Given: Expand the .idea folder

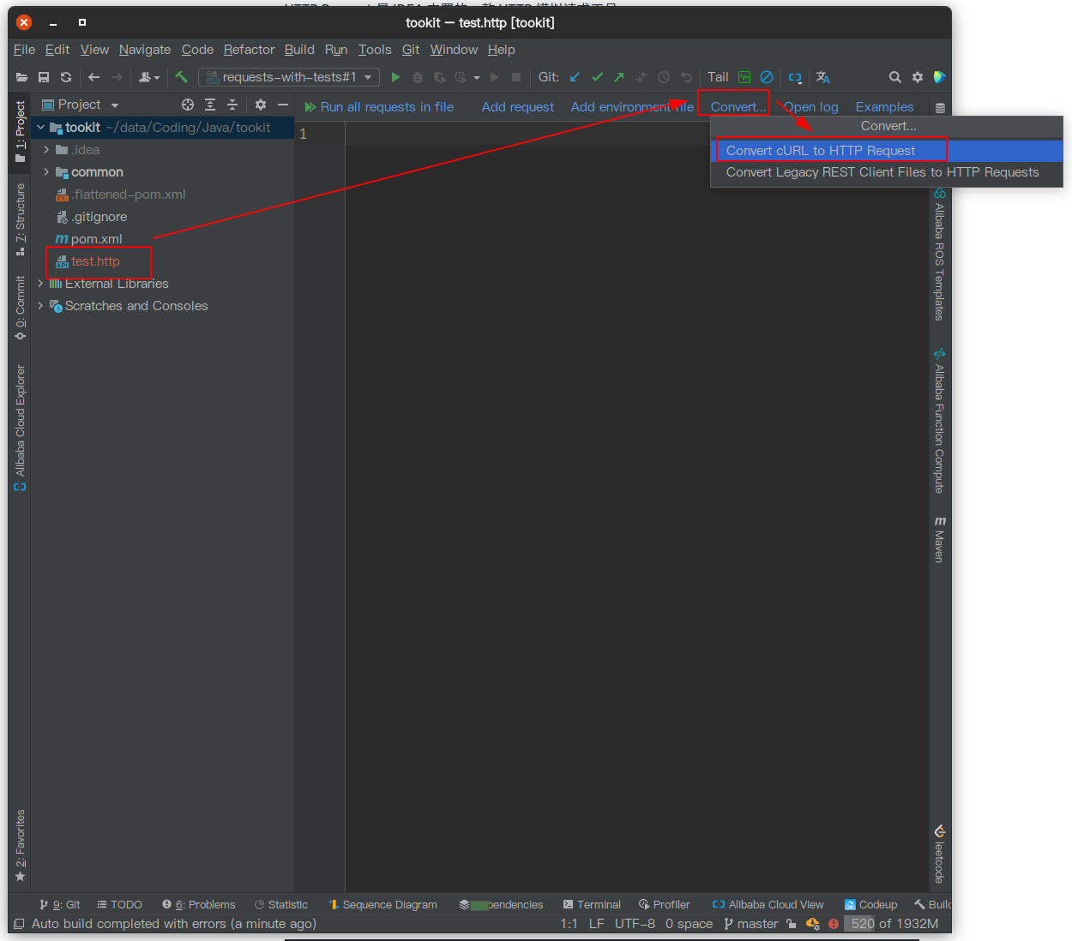Looking at the screenshot, I should pyautogui.click(x=46, y=150).
